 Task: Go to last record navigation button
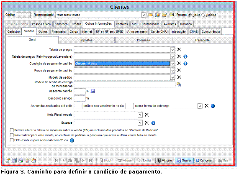(x=90, y=161)
